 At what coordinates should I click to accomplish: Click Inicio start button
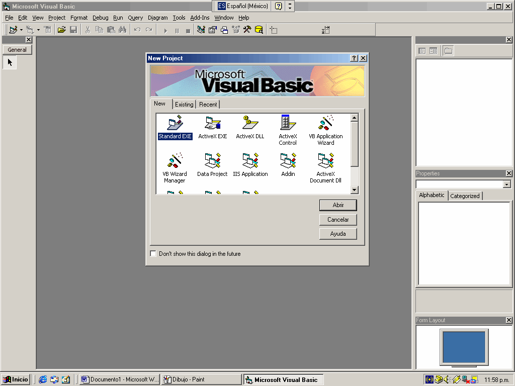point(16,379)
